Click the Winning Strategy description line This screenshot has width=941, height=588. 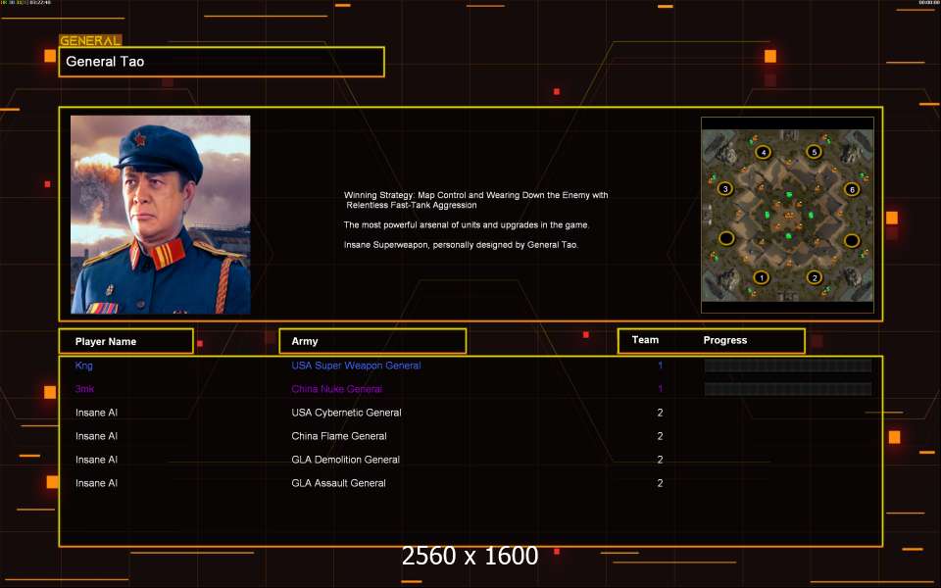click(476, 200)
